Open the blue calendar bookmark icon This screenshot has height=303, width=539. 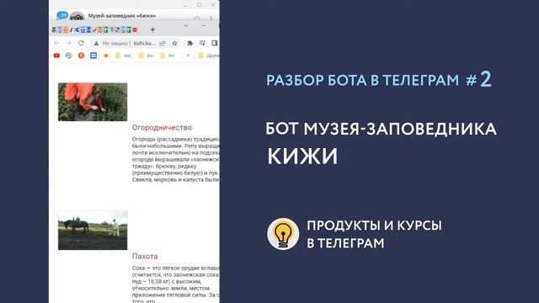tap(93, 56)
